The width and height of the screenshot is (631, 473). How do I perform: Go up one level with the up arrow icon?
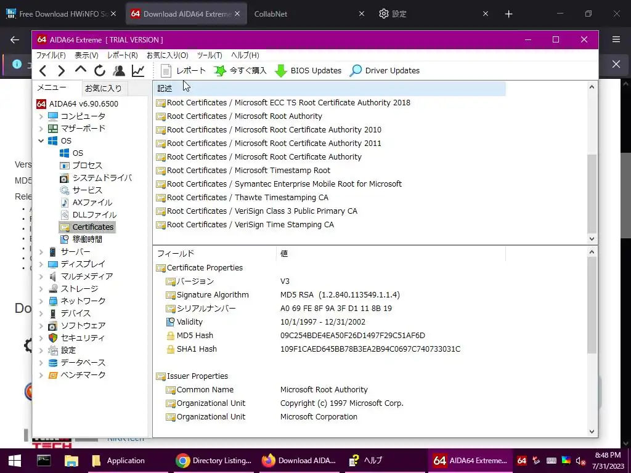tap(81, 70)
